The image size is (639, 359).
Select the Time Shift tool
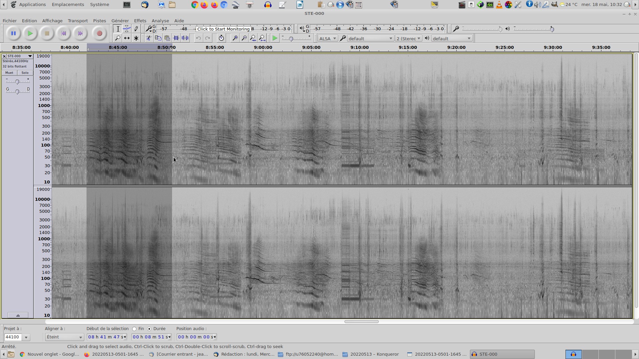pos(127,38)
